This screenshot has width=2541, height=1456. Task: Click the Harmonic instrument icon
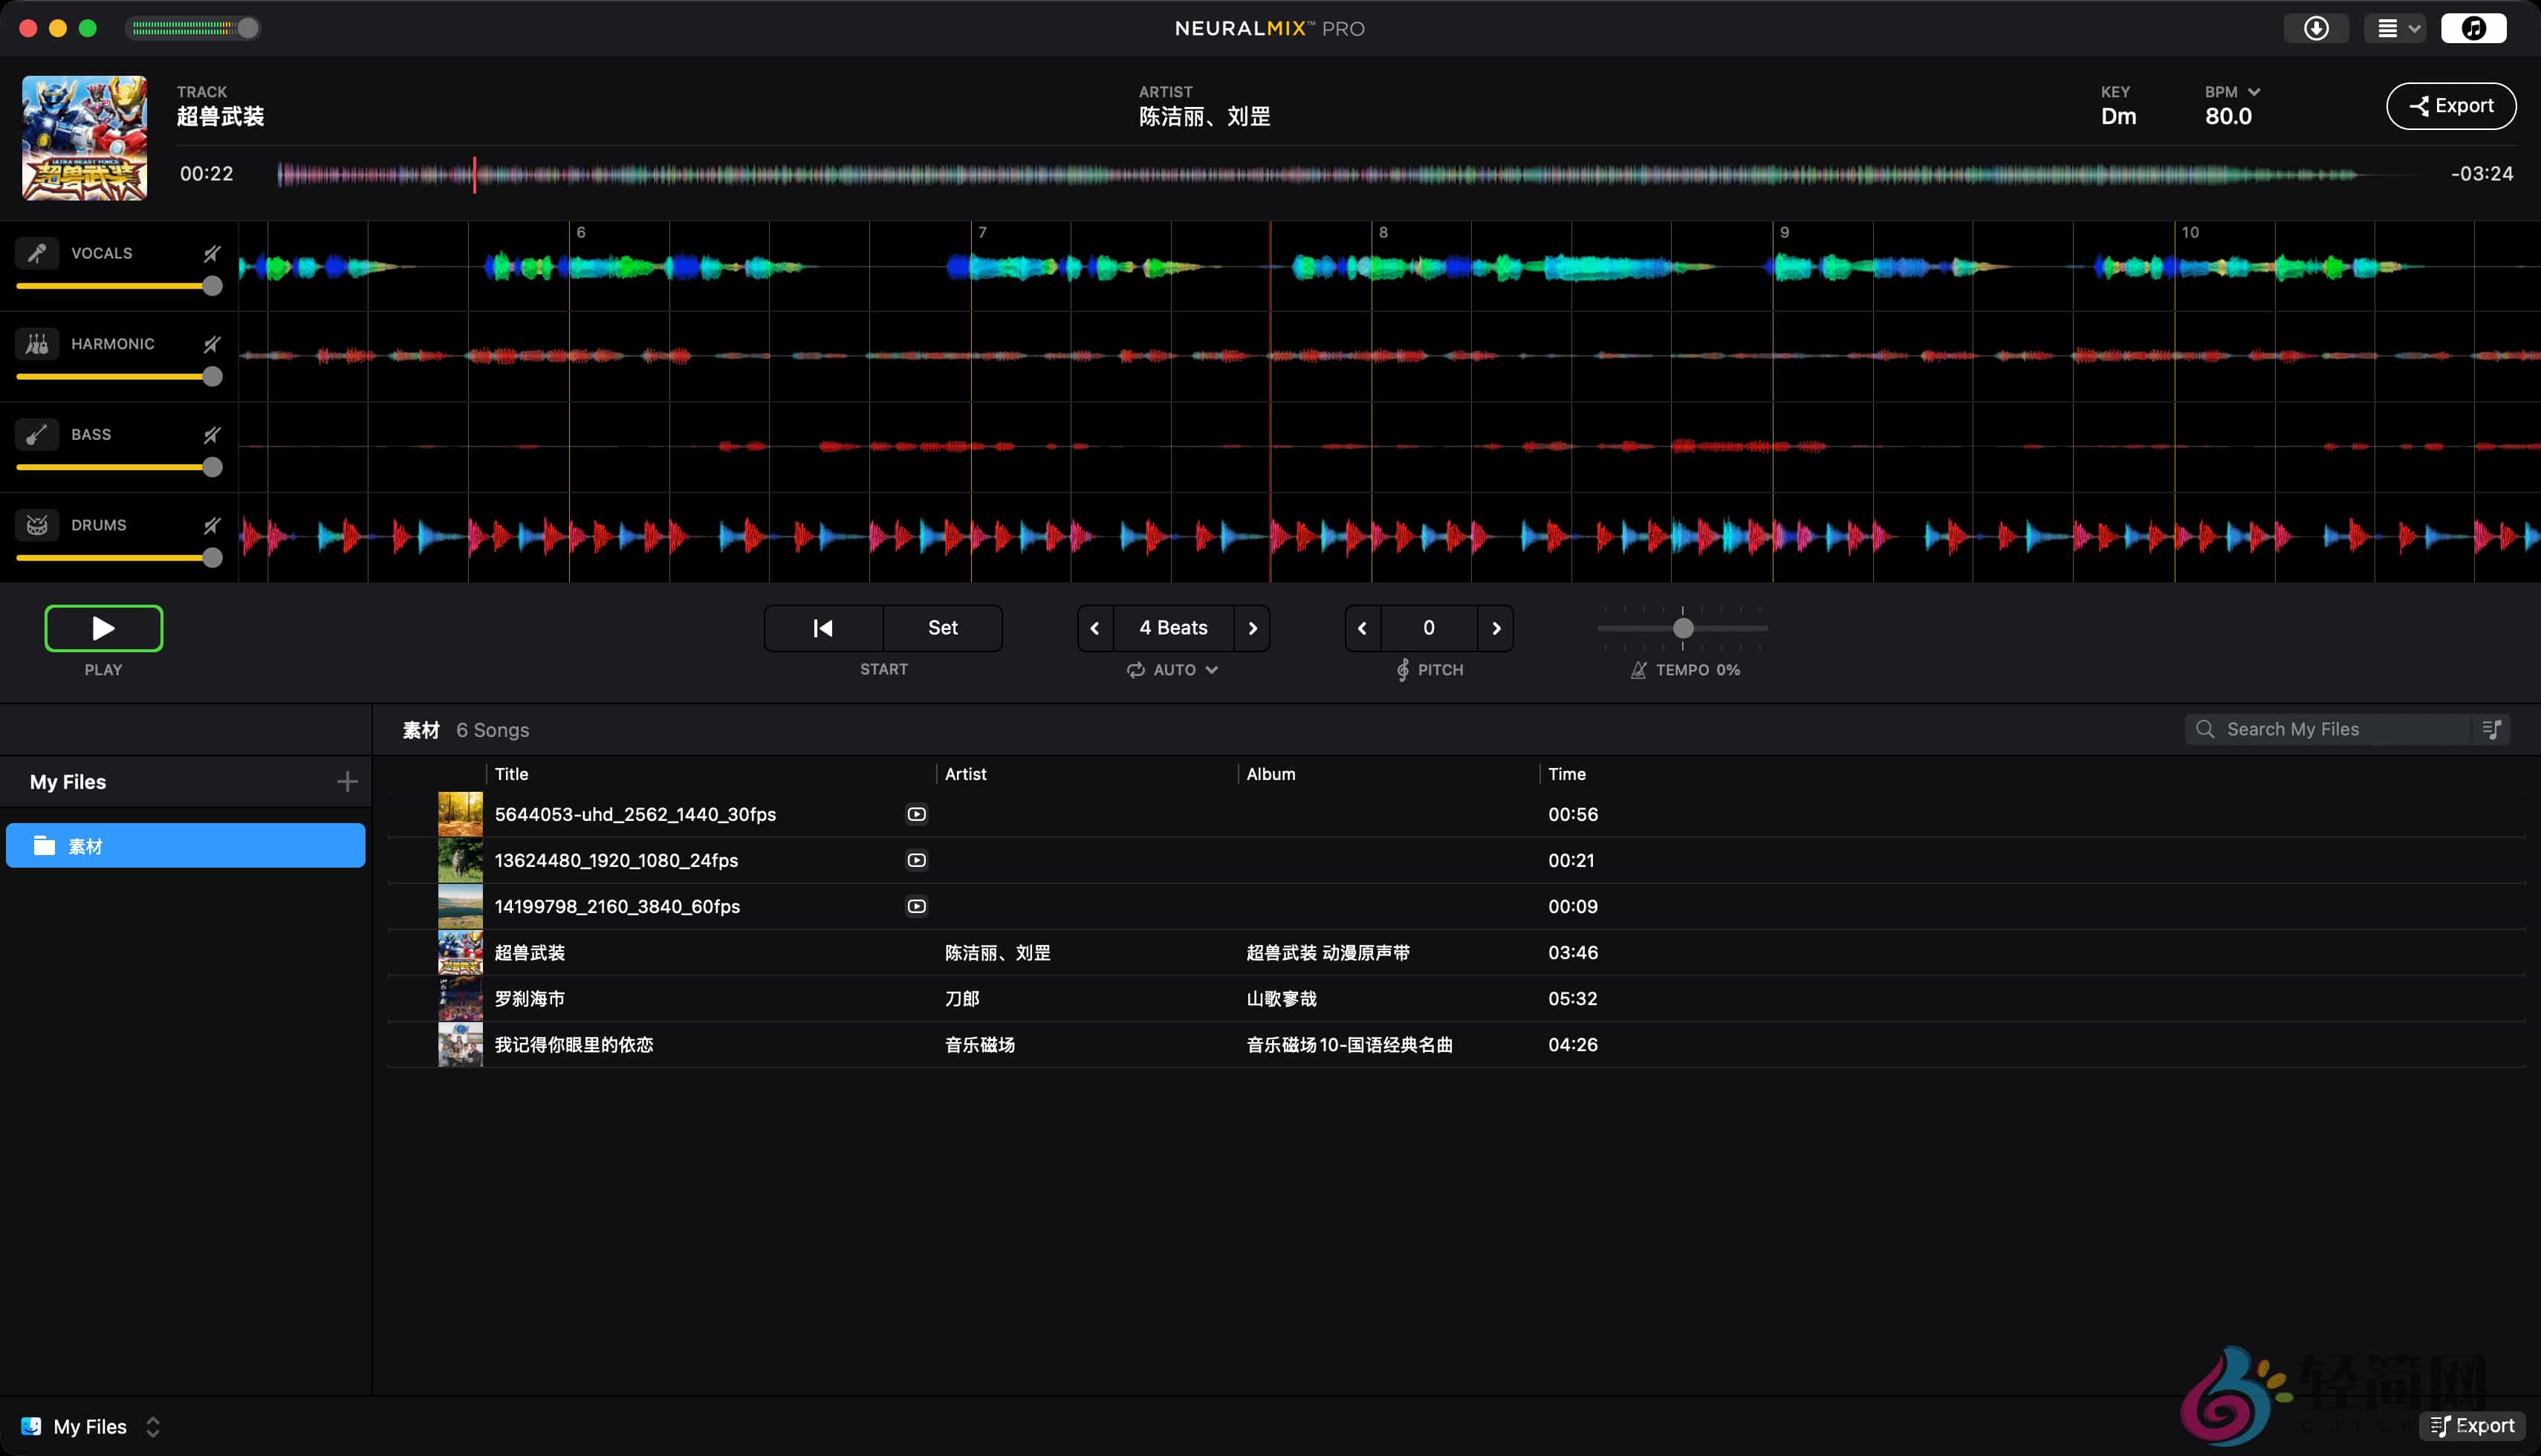pos(37,344)
